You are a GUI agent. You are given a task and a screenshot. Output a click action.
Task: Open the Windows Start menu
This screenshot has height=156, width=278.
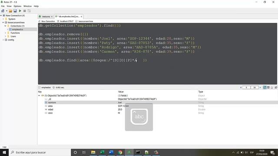coord(4,152)
